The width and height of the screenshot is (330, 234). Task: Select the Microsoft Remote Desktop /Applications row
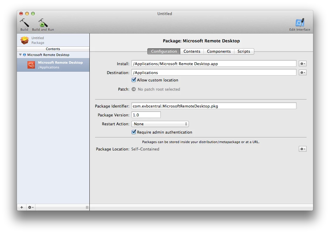point(53,65)
